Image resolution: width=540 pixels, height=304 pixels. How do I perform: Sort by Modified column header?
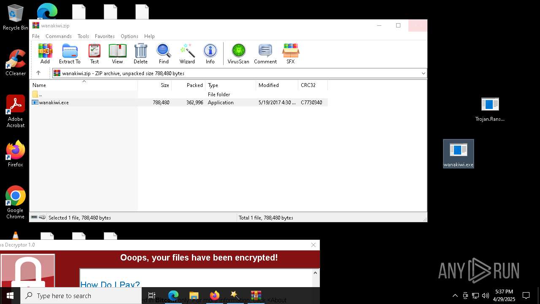pyautogui.click(x=277, y=85)
